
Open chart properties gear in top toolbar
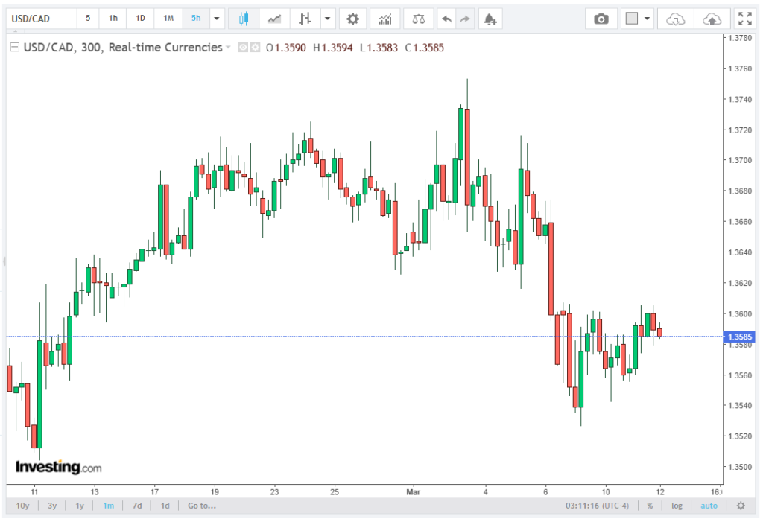coord(352,19)
